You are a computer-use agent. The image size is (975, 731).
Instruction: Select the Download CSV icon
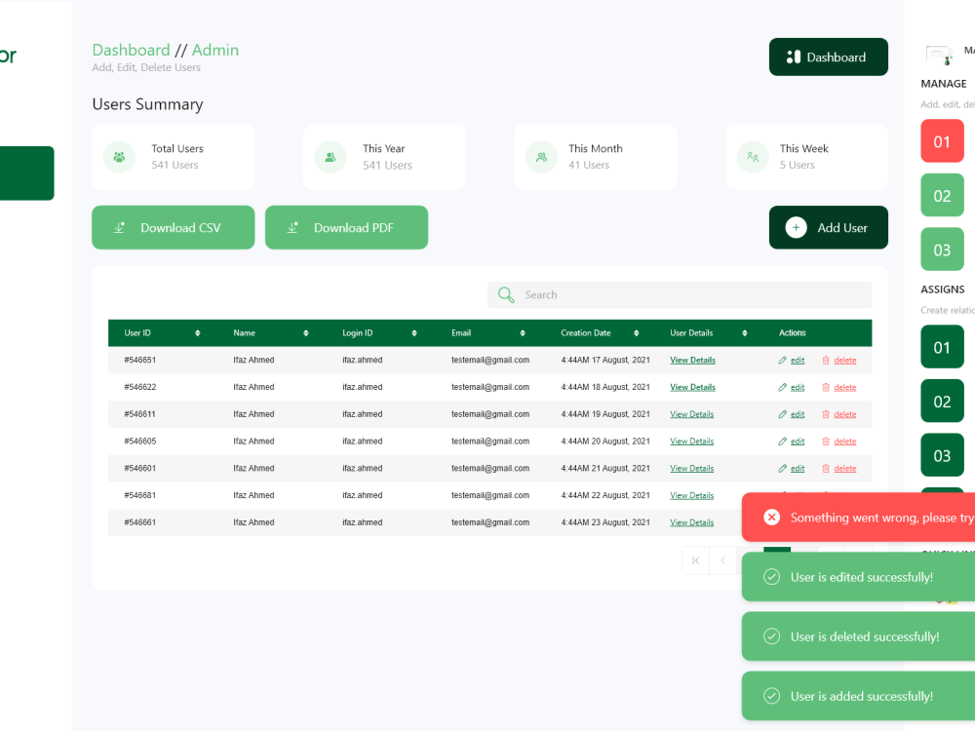[119, 227]
